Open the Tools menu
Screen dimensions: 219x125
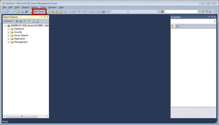pos(43,7)
